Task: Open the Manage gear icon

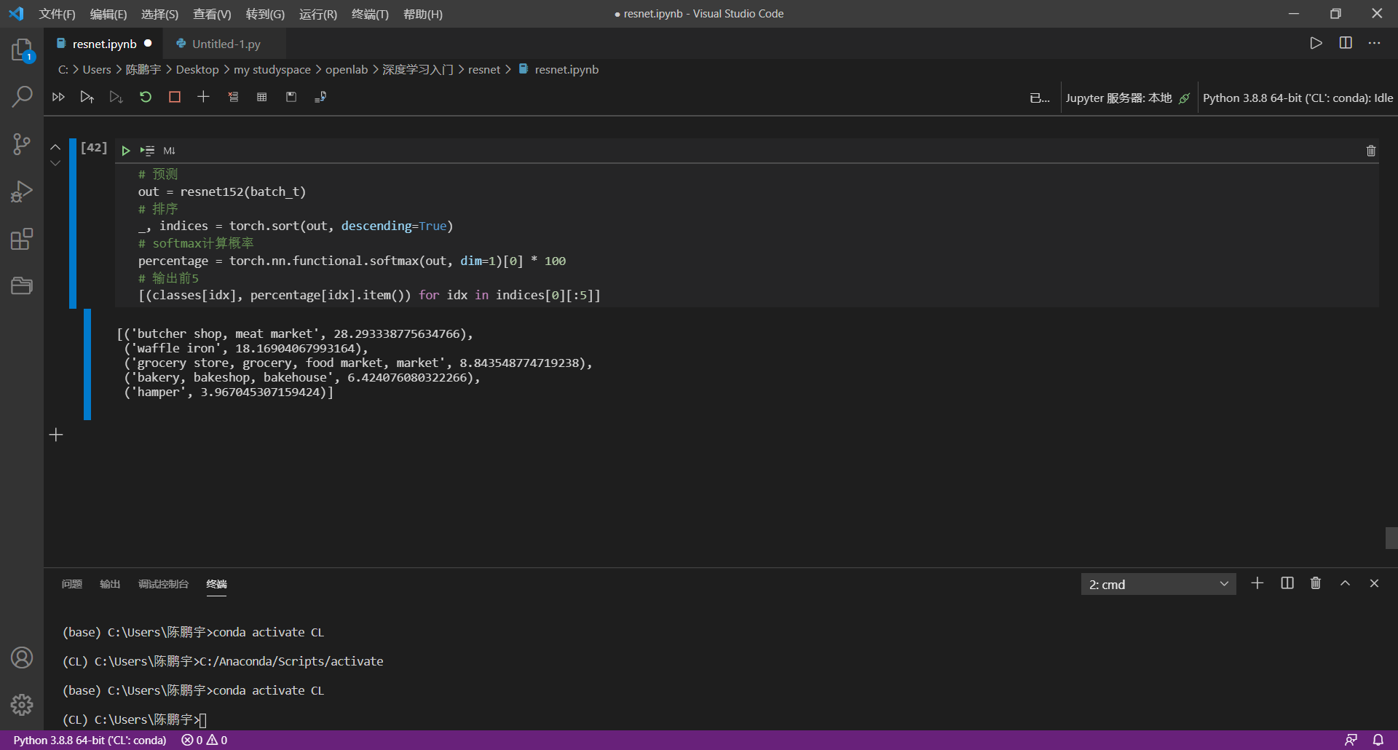Action: [22, 704]
